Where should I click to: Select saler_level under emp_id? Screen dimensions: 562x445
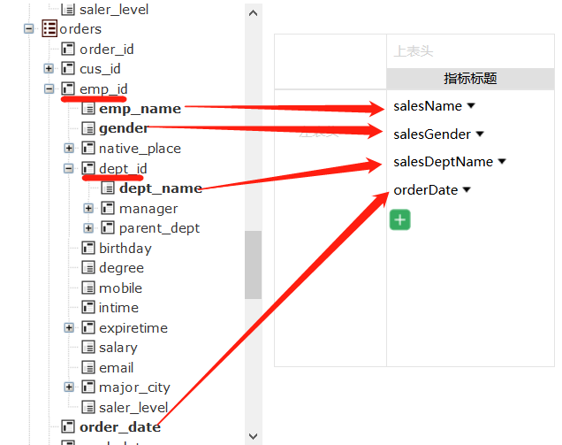coord(133,408)
